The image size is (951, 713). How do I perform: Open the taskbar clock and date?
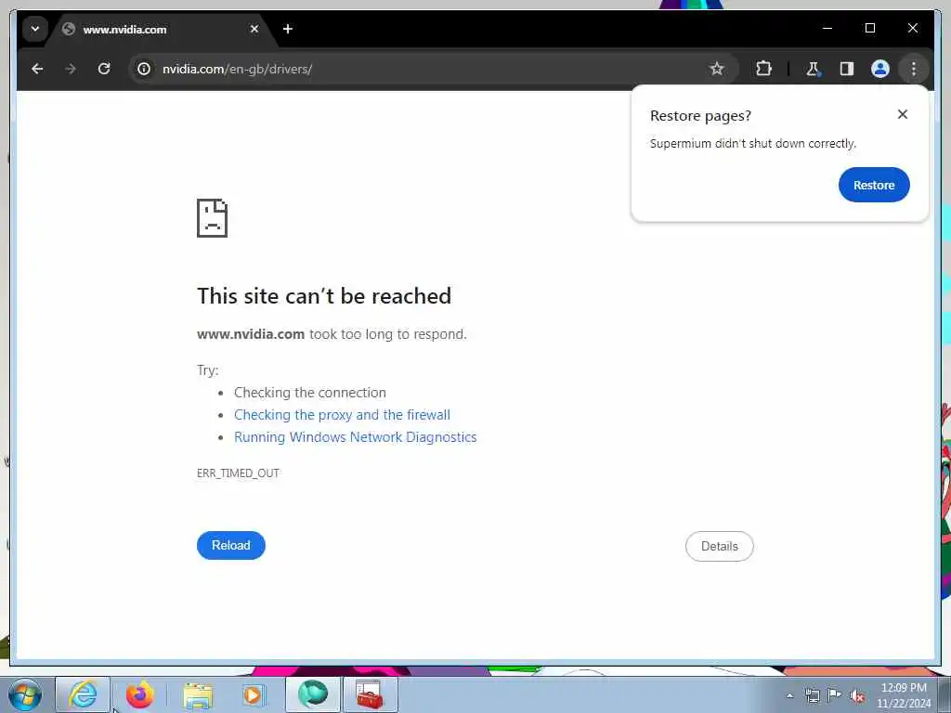904,695
